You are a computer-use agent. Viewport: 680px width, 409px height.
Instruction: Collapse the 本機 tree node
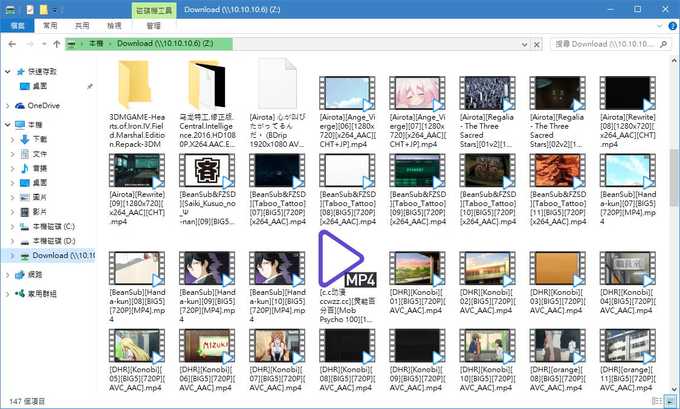7,125
